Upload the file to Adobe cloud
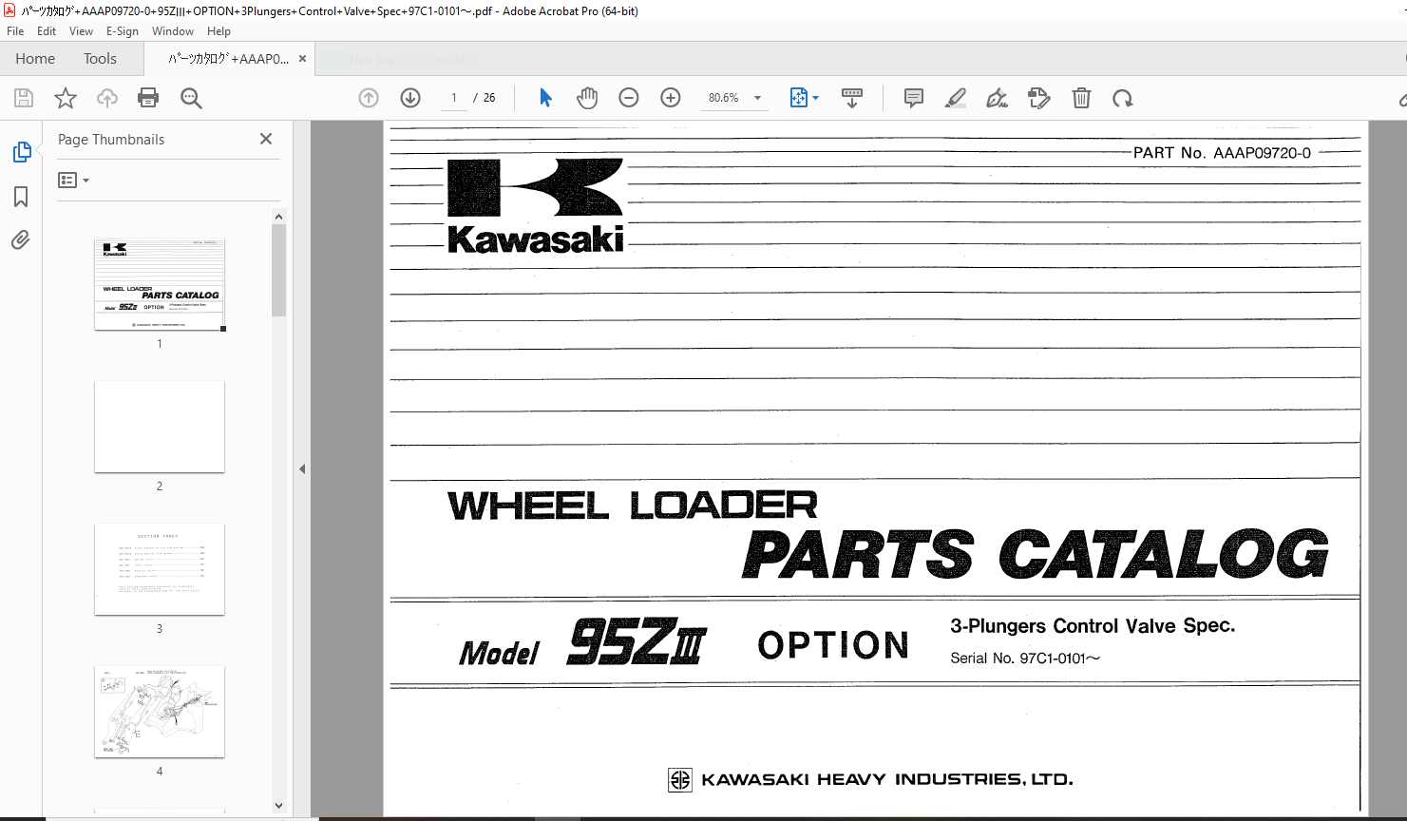The width and height of the screenshot is (1407, 821). [x=107, y=98]
